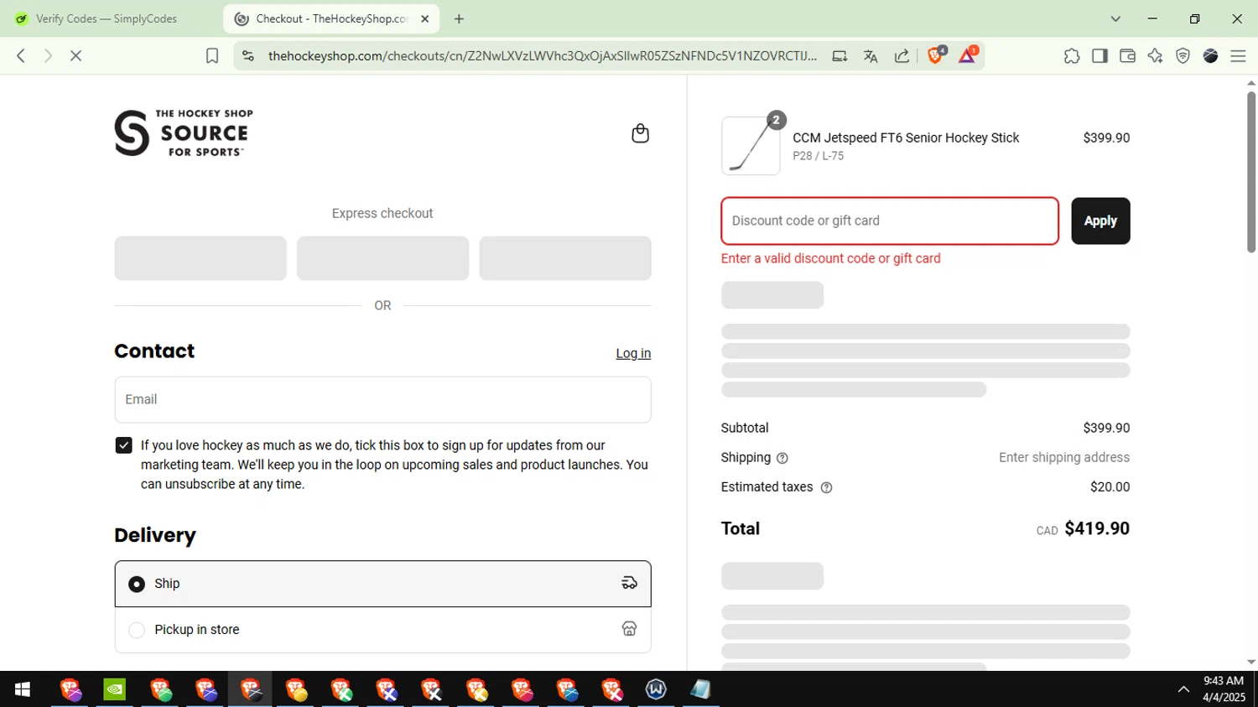Uncheck the marketing updates signup checkbox
The height and width of the screenshot is (707, 1258).
click(123, 445)
